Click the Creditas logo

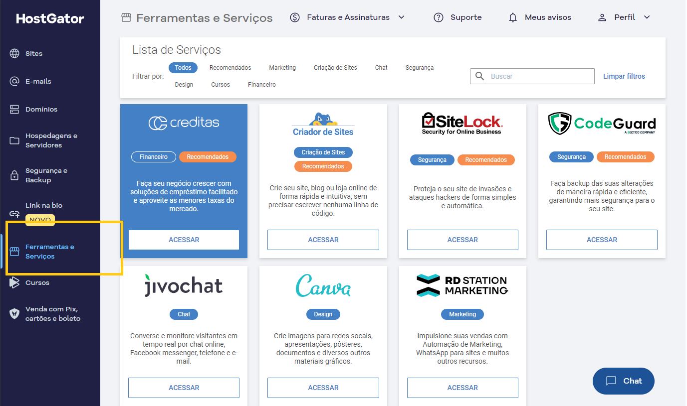(184, 123)
